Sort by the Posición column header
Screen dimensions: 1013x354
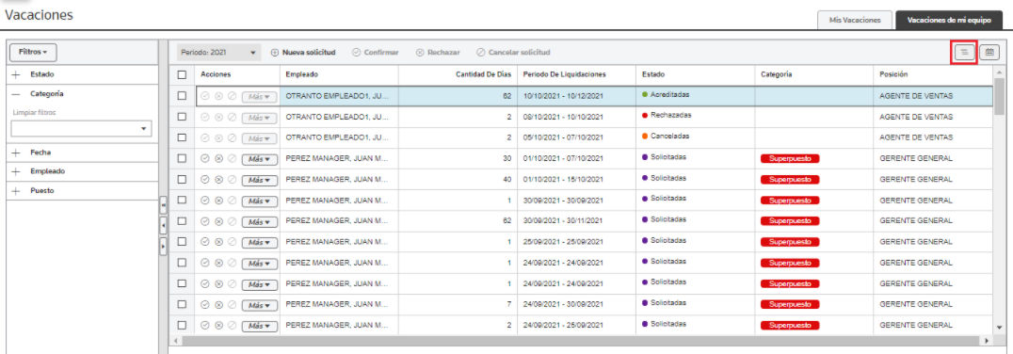click(x=932, y=75)
